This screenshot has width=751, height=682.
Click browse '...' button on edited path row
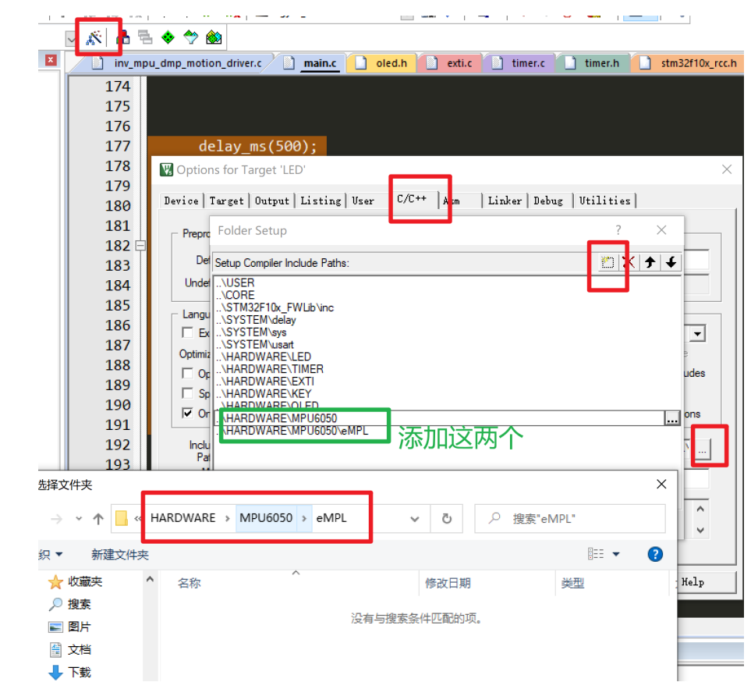(672, 418)
